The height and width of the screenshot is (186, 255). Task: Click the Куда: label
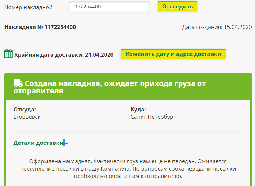[x=138, y=110]
